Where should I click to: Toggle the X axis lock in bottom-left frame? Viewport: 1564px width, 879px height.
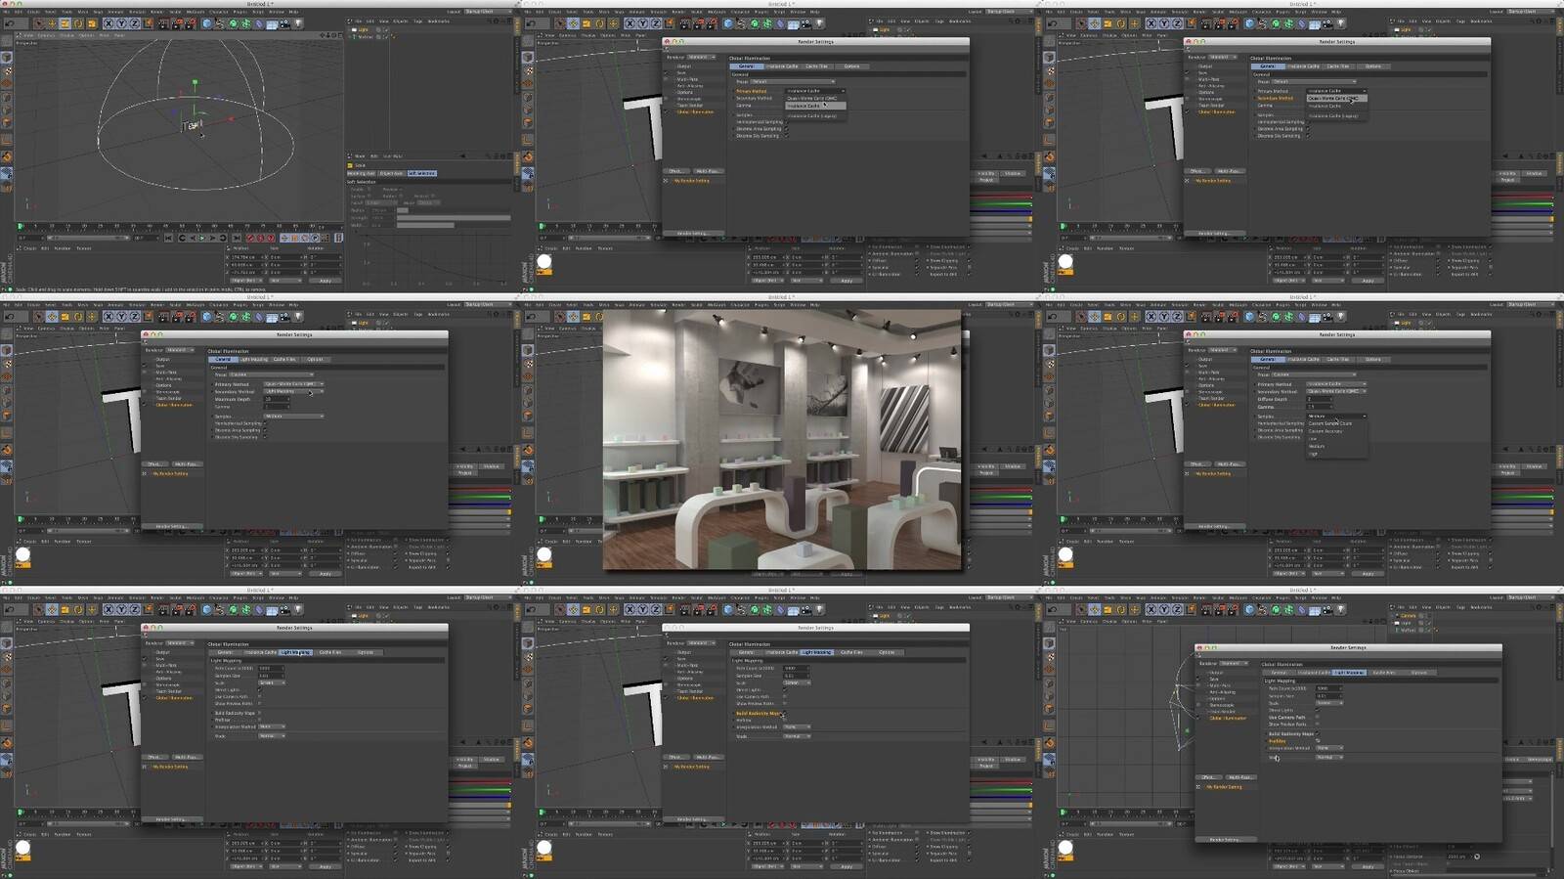109,609
